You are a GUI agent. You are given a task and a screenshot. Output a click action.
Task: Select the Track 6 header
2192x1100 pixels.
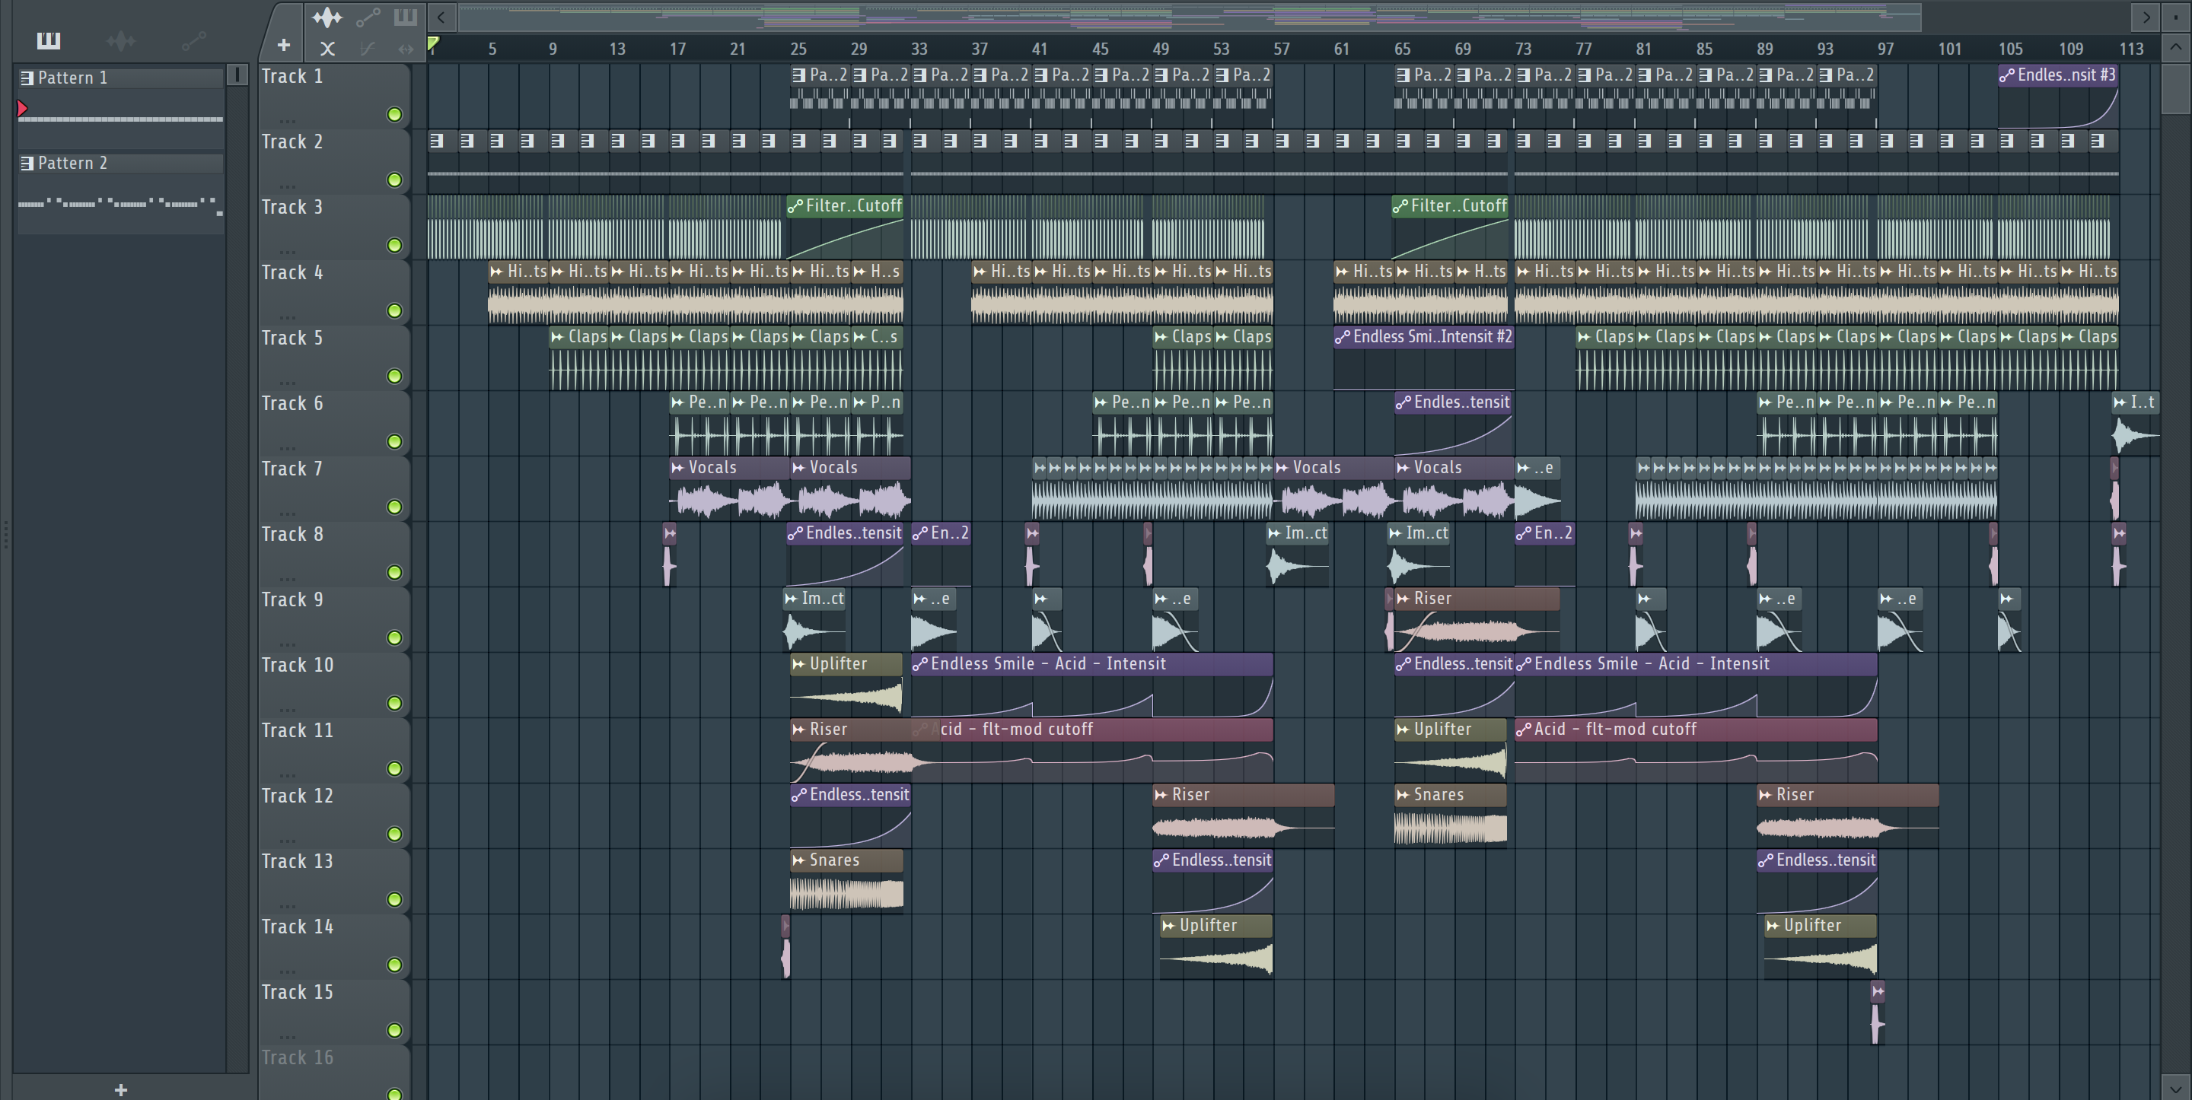coord(333,422)
